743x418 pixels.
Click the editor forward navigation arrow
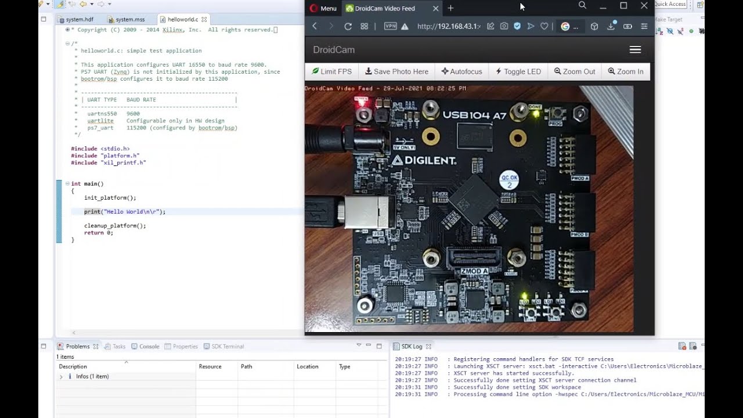coord(101,4)
